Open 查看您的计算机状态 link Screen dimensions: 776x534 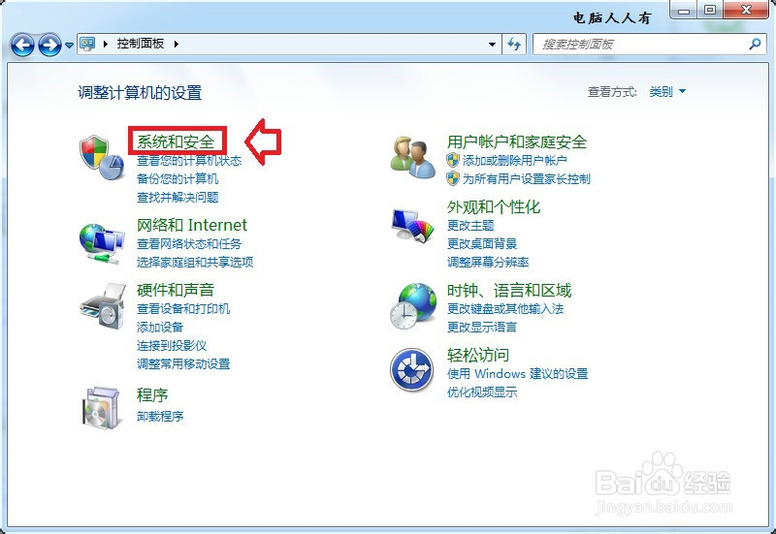click(x=189, y=160)
